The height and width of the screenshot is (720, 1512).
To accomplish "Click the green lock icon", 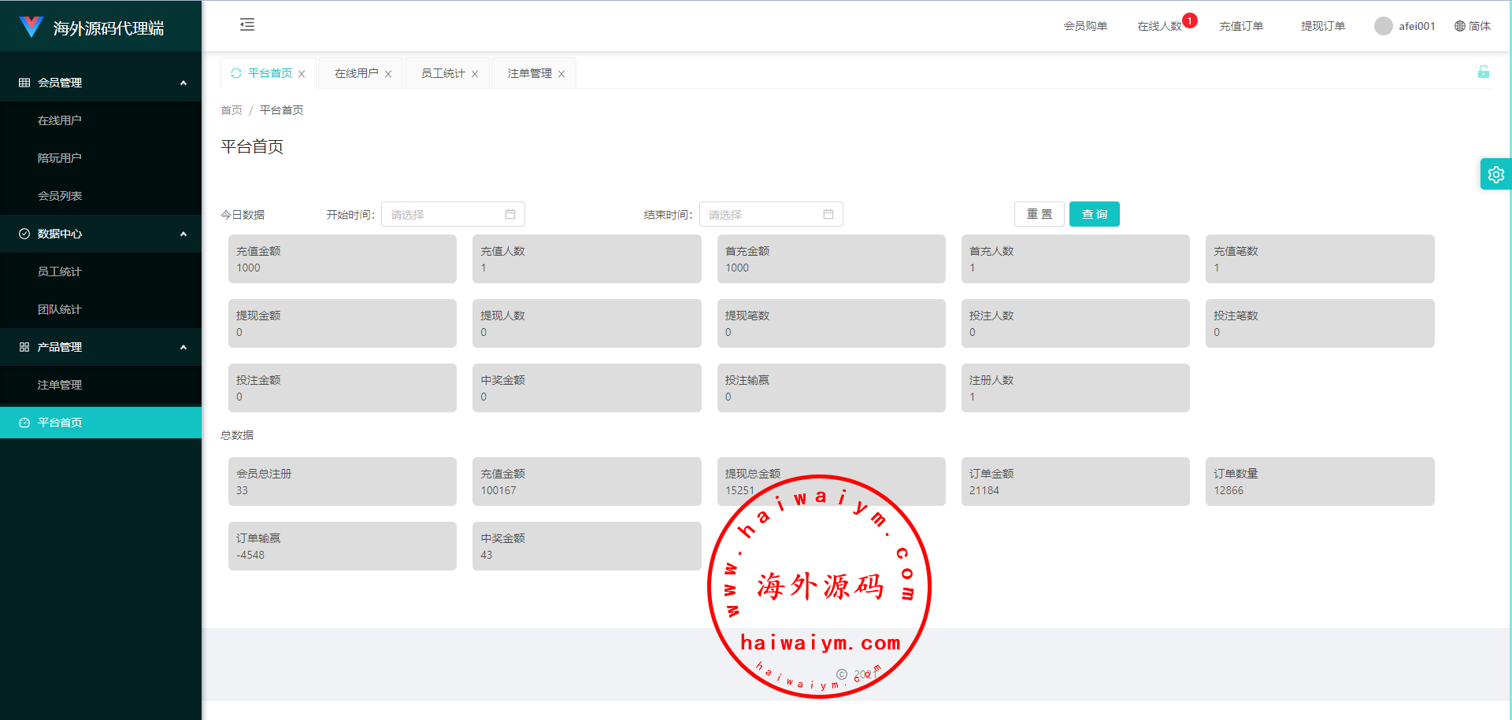I will pos(1483,72).
